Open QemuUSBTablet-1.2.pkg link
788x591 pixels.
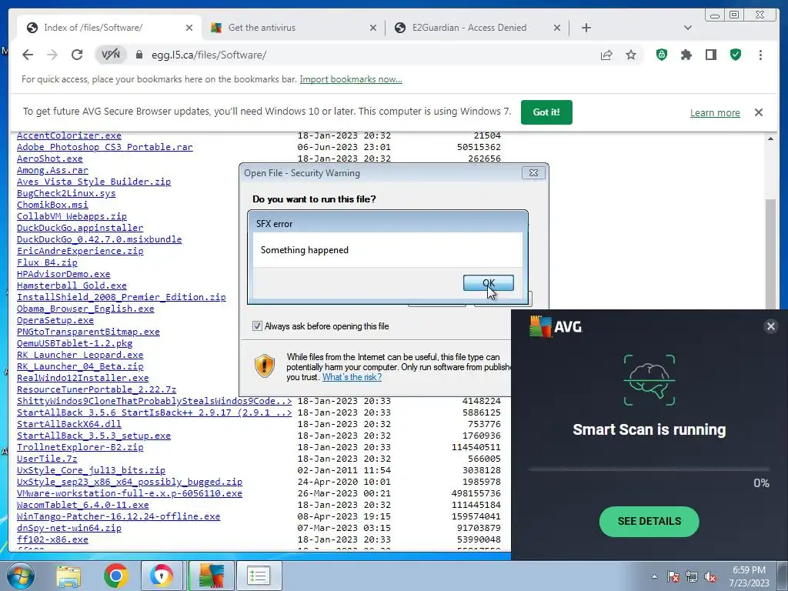pos(75,343)
